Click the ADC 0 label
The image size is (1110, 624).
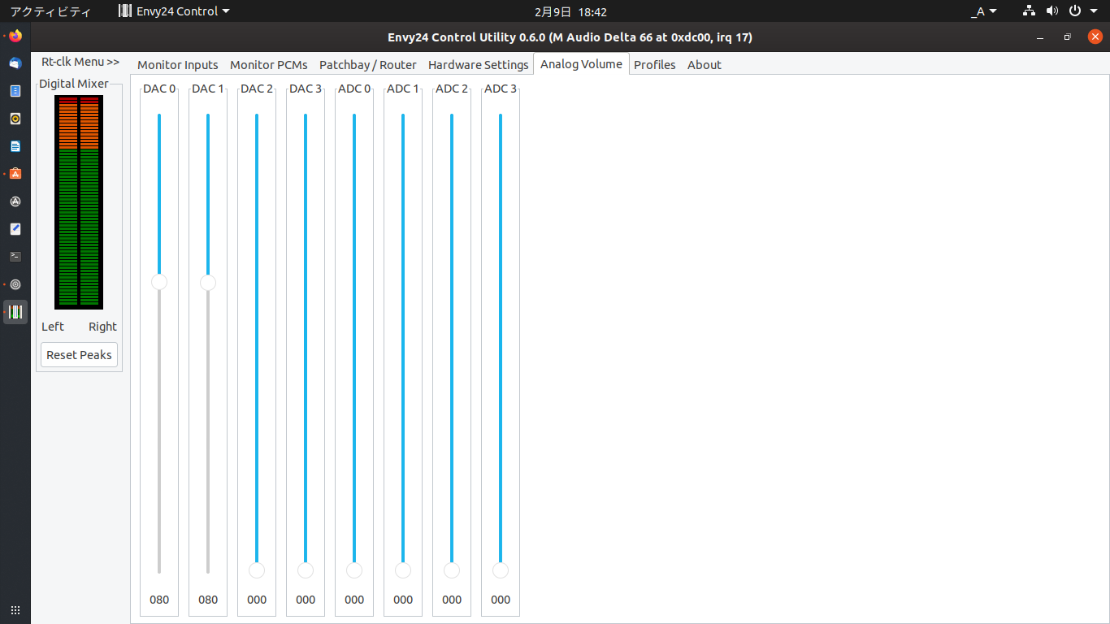coord(354,89)
